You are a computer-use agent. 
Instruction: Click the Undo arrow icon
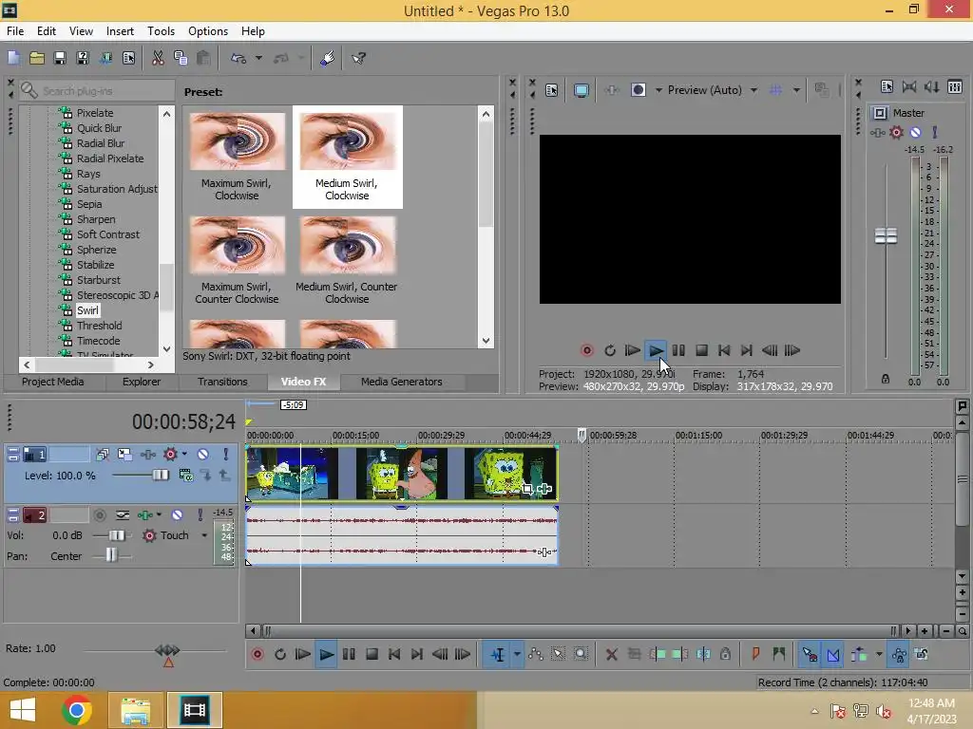coord(238,58)
